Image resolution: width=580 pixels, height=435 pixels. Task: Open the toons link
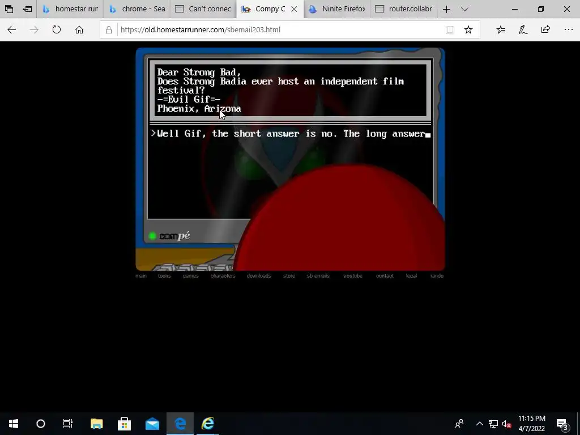[164, 276]
